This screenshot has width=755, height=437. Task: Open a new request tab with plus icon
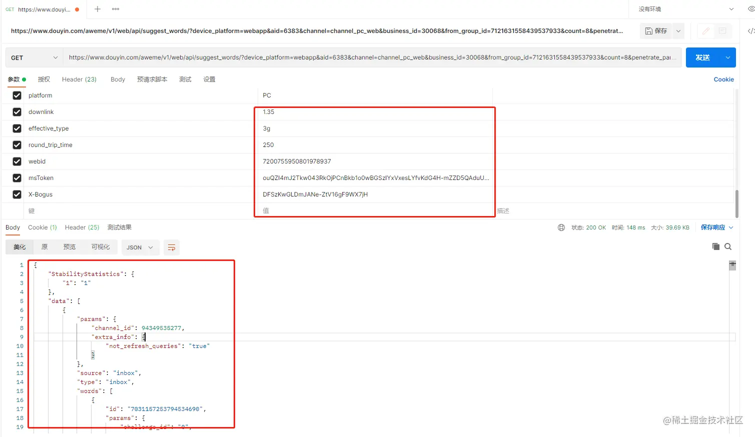coord(98,9)
